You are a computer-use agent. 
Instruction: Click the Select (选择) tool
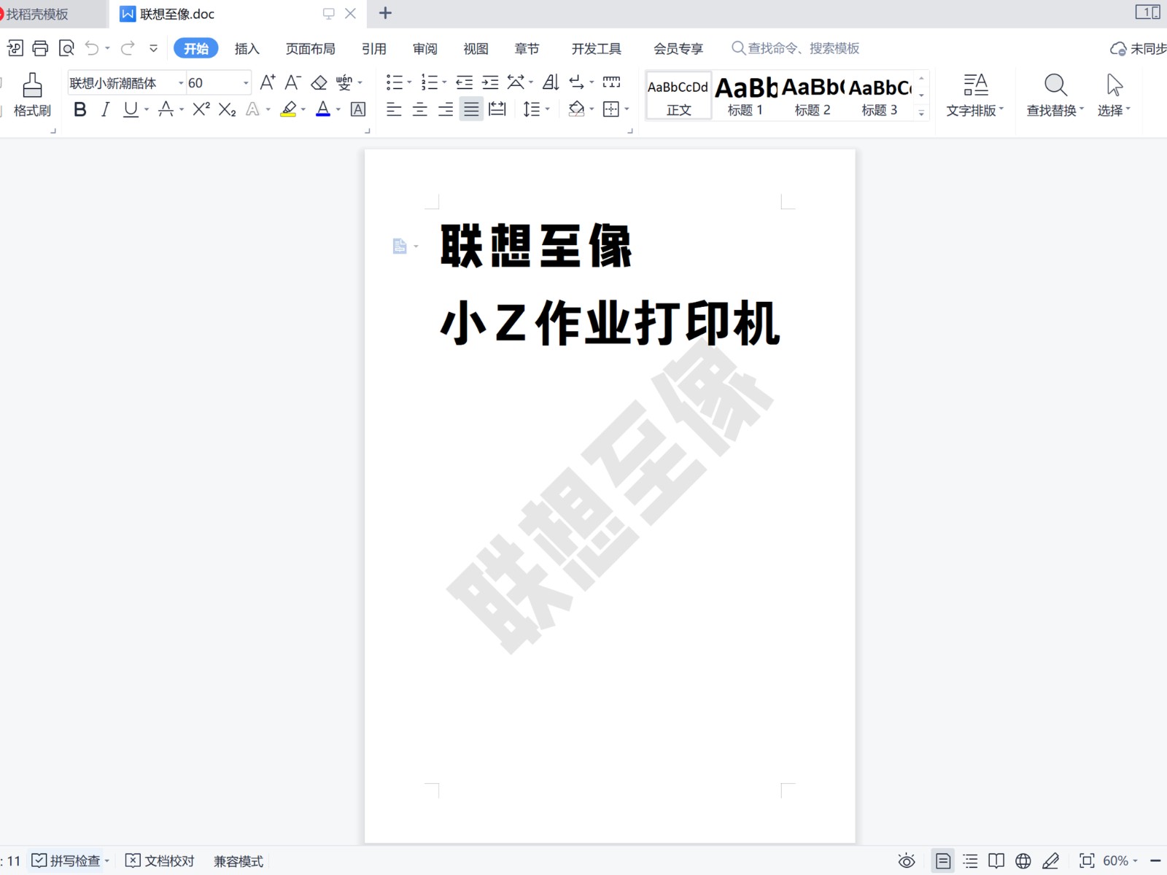pyautogui.click(x=1114, y=95)
